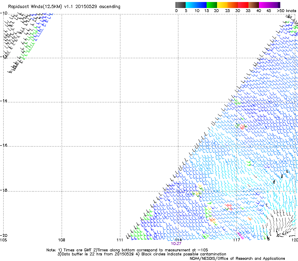
Task: Click the yellow wind barbs just above -18 latitude
Action: [x=200, y=186]
